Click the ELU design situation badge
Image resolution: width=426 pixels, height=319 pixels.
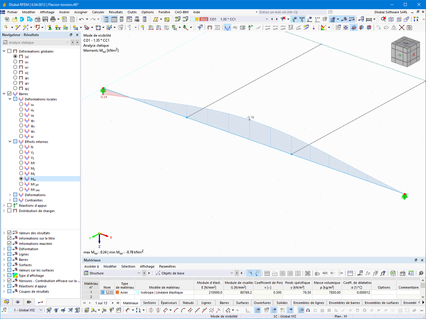[x=204, y=19]
